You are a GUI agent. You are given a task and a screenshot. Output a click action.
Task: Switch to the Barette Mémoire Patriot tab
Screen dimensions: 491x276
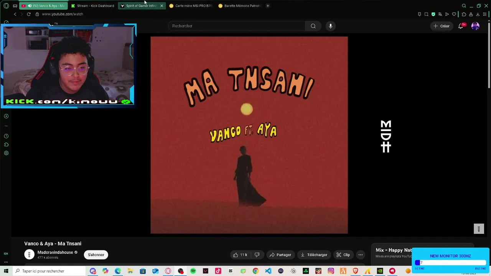[x=240, y=6]
